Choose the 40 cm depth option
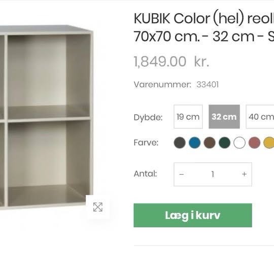Image resolution: width=274 pixels, height=274 pixels. (260, 117)
